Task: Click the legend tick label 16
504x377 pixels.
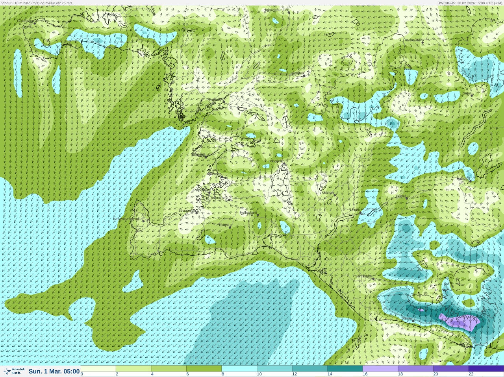Action: click(x=365, y=374)
